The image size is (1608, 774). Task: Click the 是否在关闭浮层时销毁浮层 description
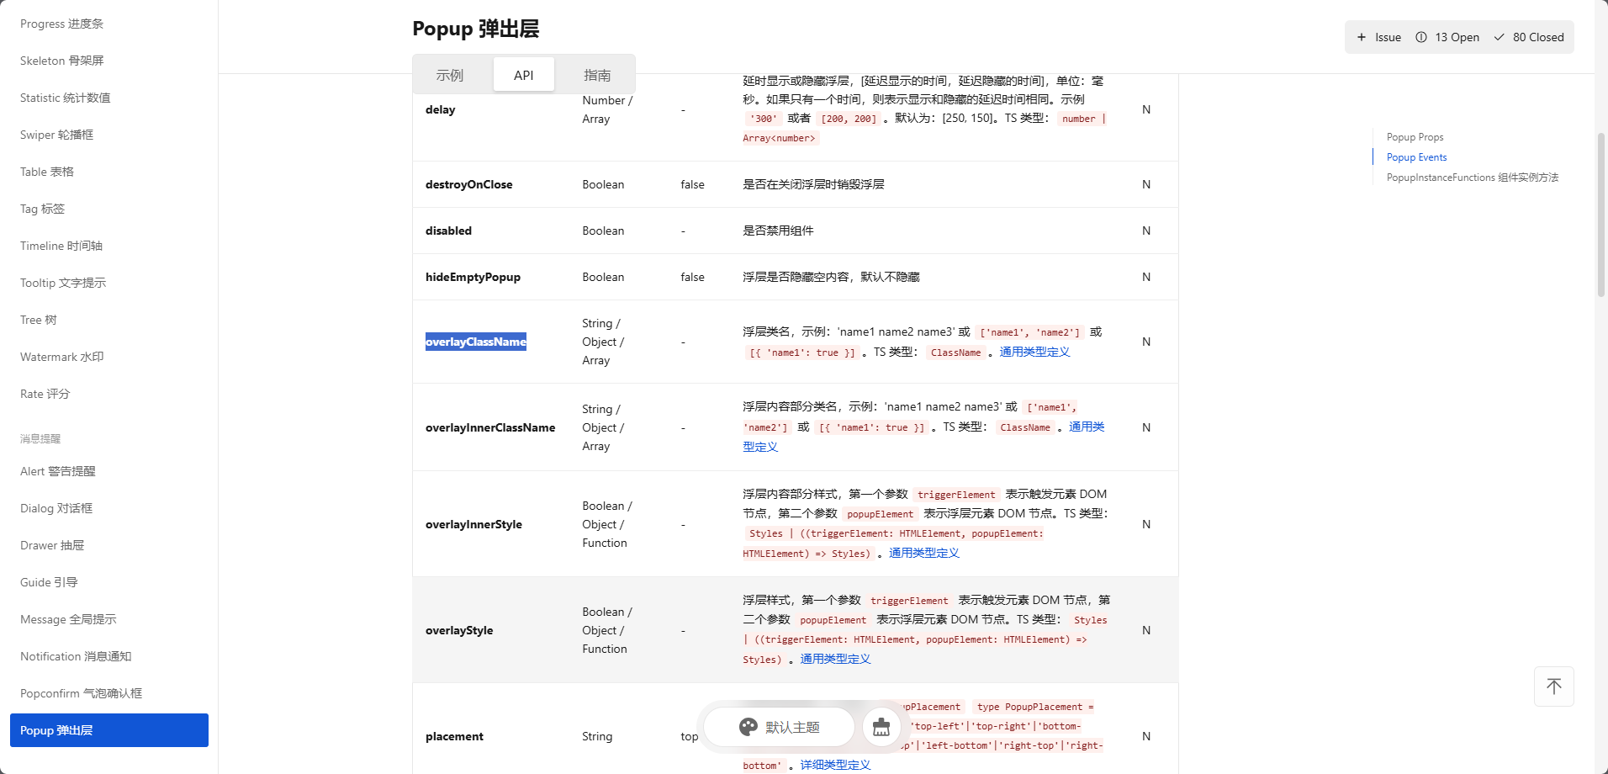pos(813,184)
